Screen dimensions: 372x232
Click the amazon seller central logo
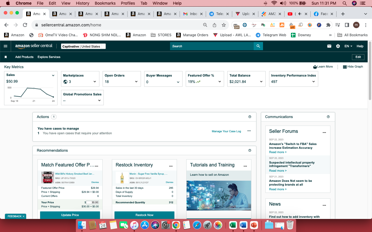[34, 46]
